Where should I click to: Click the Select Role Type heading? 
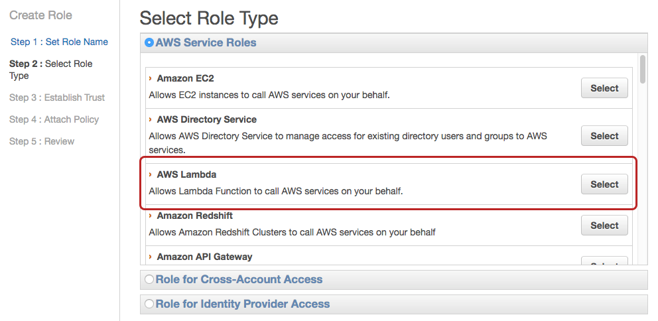click(208, 19)
